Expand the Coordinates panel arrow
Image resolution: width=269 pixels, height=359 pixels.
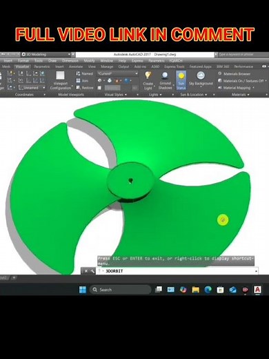pos(44,95)
